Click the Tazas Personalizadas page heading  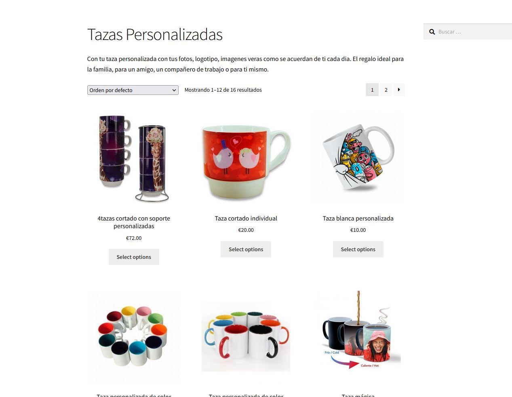(155, 34)
